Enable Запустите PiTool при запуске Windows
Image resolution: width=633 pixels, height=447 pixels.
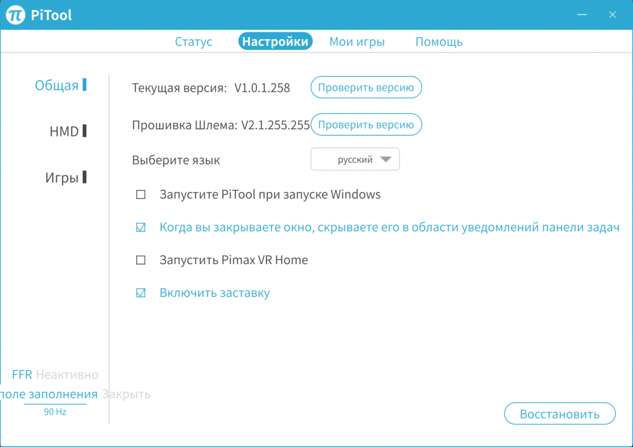[x=141, y=194]
